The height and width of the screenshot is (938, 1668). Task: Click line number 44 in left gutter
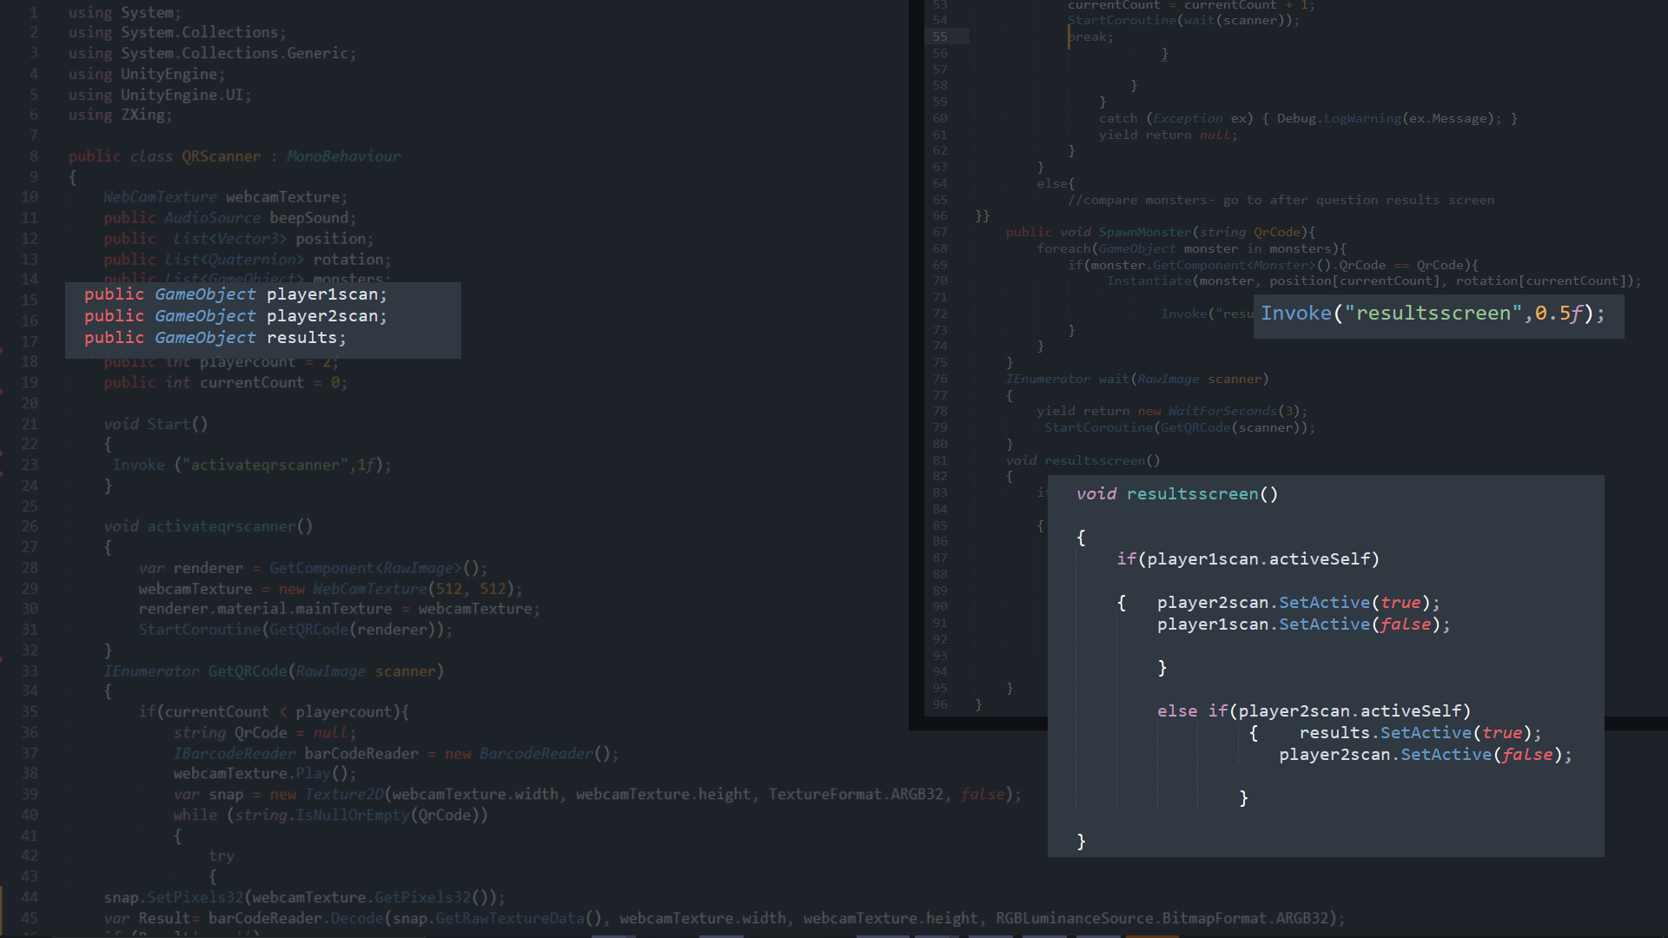coord(30,897)
